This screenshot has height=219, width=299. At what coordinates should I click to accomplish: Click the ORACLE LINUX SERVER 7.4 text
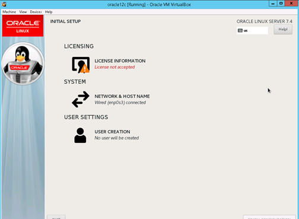pyautogui.click(x=265, y=21)
